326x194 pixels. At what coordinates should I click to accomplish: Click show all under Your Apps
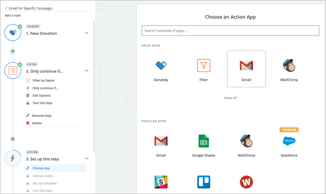[x=230, y=98]
